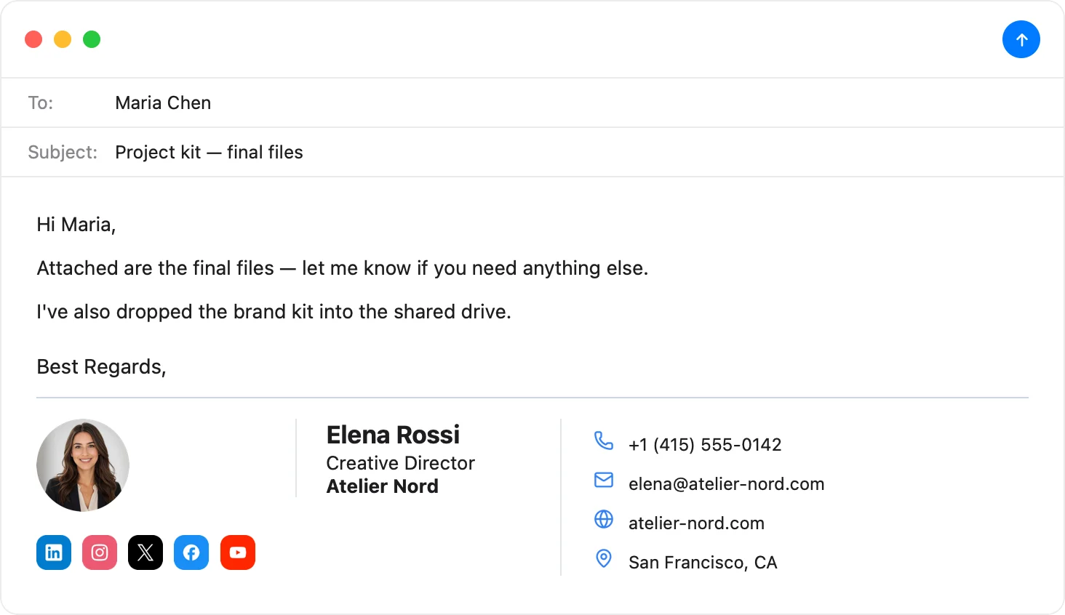Click the name 'Elena Rossi' in the signature
The image size is (1065, 615).
point(393,435)
